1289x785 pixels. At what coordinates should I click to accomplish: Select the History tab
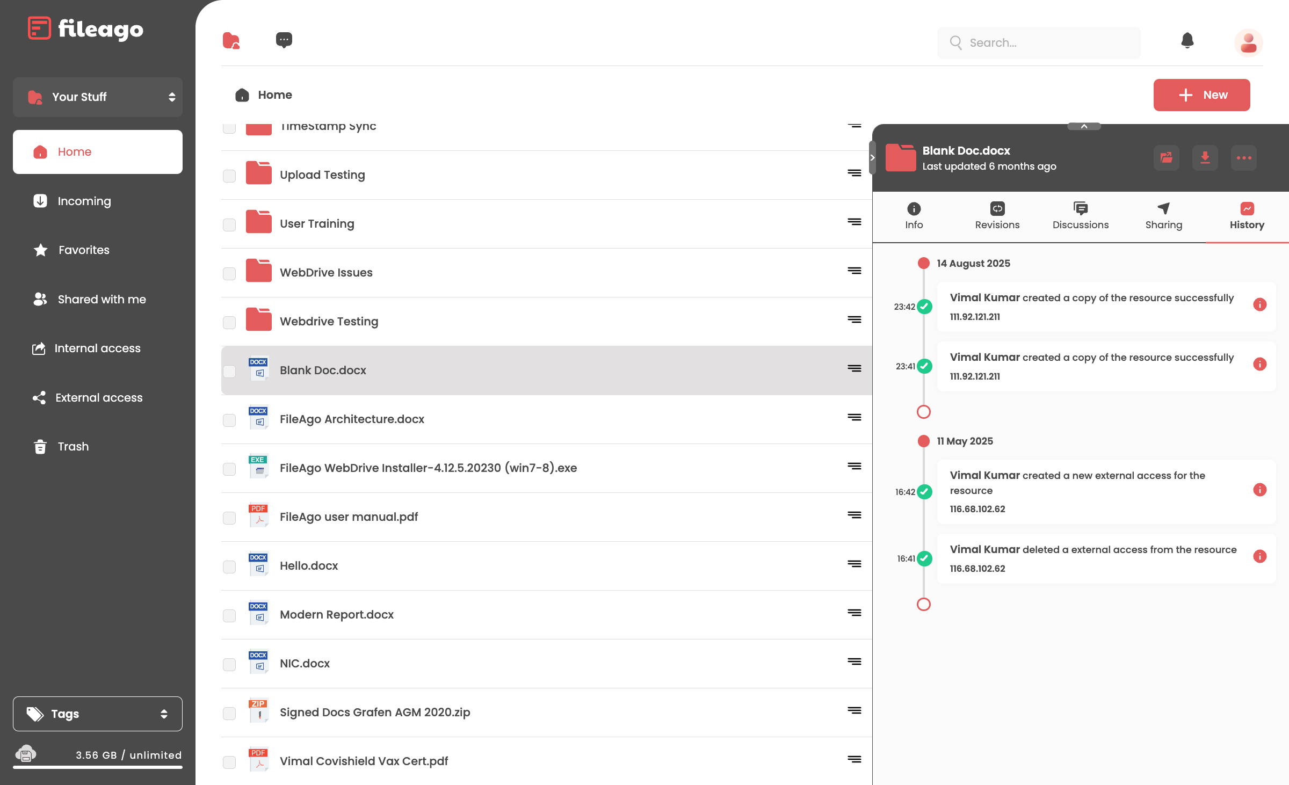pos(1247,216)
